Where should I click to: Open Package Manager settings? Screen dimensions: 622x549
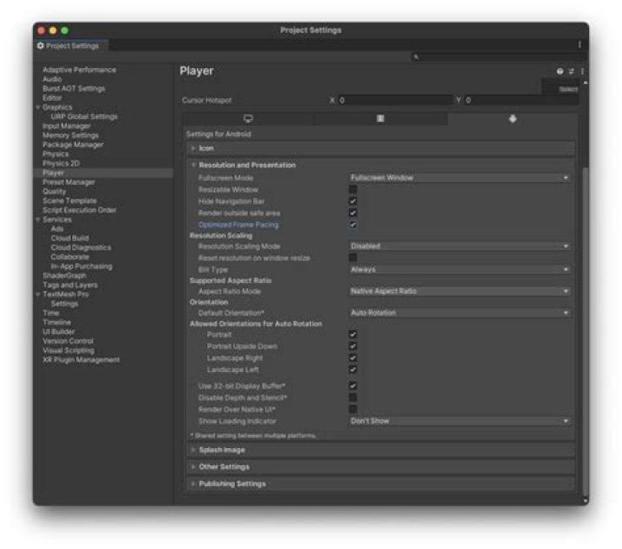73,145
